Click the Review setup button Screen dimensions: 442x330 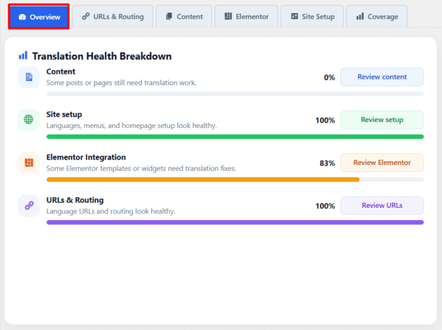point(382,120)
